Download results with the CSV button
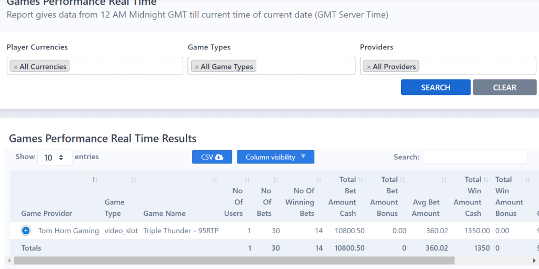The height and width of the screenshot is (269, 539). coord(212,157)
